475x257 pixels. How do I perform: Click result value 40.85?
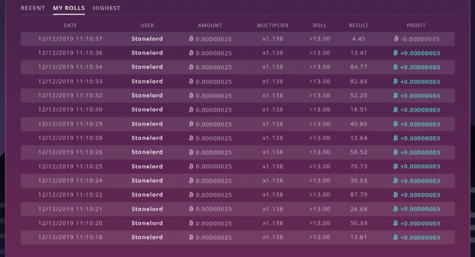coord(359,124)
